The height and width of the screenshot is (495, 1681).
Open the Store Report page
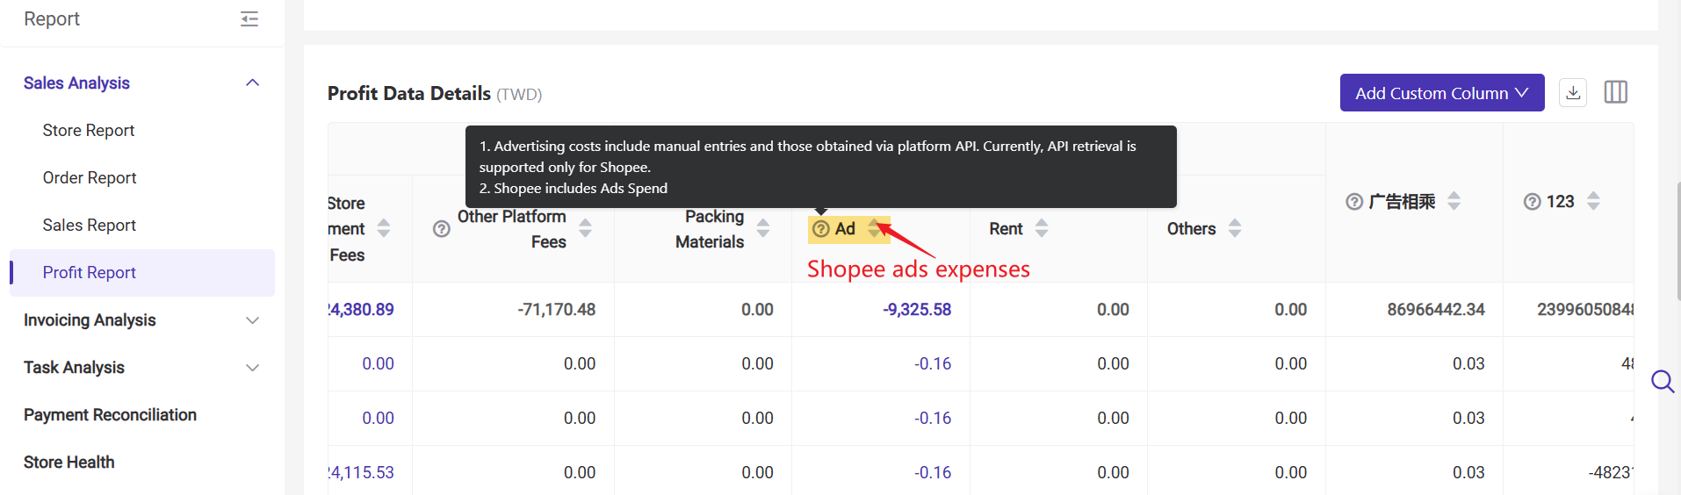point(89,131)
